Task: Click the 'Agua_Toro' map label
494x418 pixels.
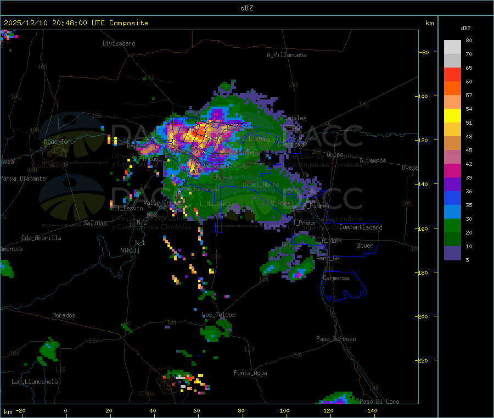Action: coord(59,142)
